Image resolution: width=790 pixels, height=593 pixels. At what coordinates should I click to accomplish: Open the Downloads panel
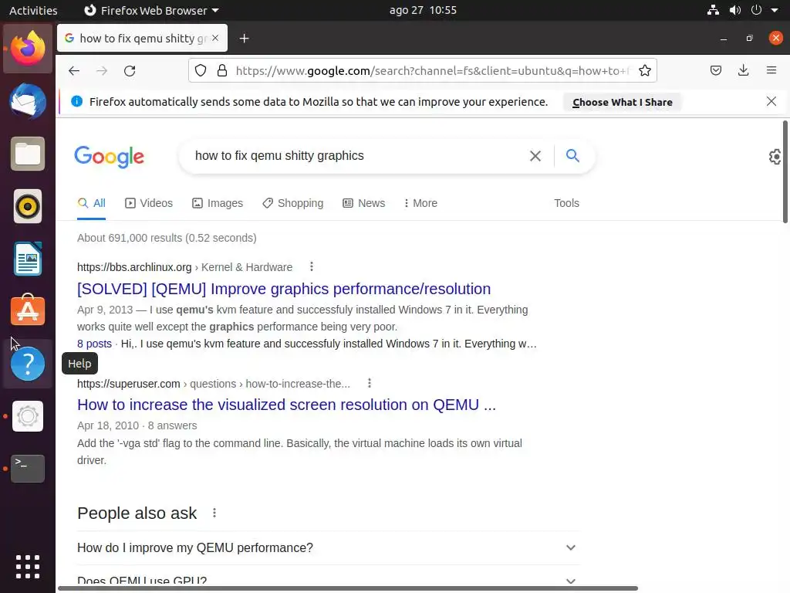click(743, 70)
